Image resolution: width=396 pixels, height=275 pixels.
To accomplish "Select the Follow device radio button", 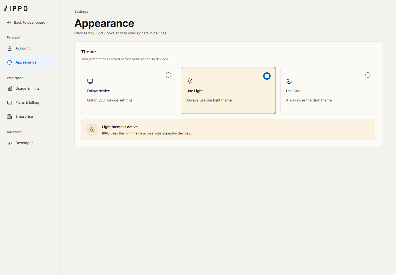I will tap(168, 75).
